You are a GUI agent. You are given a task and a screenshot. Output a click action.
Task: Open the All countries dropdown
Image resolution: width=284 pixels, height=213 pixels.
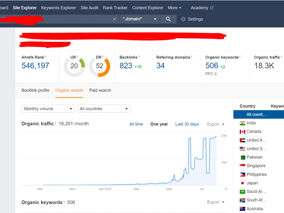104,109
